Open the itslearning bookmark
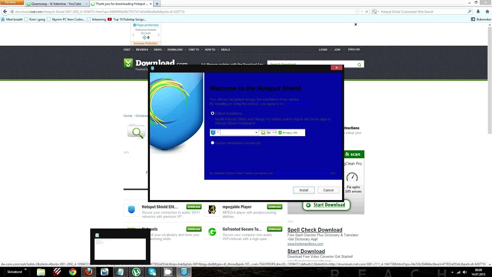 (96, 19)
